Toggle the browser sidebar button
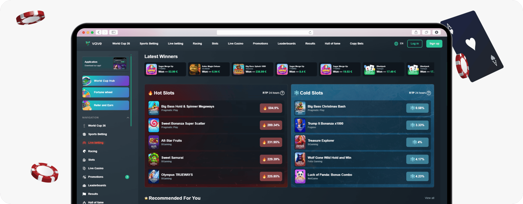Image resolution: width=523 pixels, height=204 pixels. click(x=114, y=32)
